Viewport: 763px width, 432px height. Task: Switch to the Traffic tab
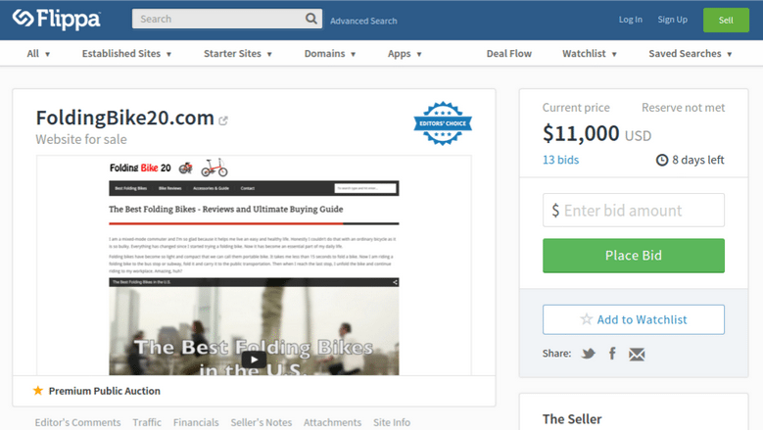tap(147, 422)
